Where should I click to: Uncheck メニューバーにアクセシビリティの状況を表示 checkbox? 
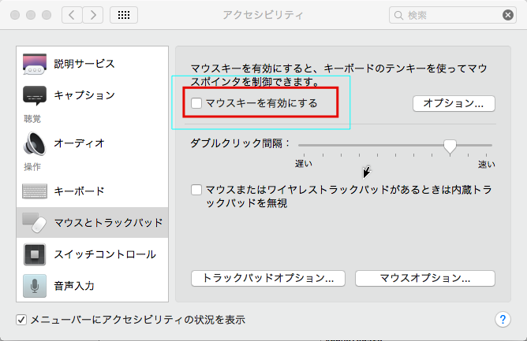(x=21, y=320)
